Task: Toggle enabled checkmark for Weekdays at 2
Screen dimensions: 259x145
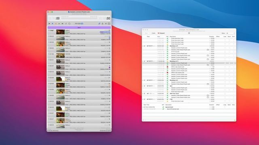Action: [145, 80]
